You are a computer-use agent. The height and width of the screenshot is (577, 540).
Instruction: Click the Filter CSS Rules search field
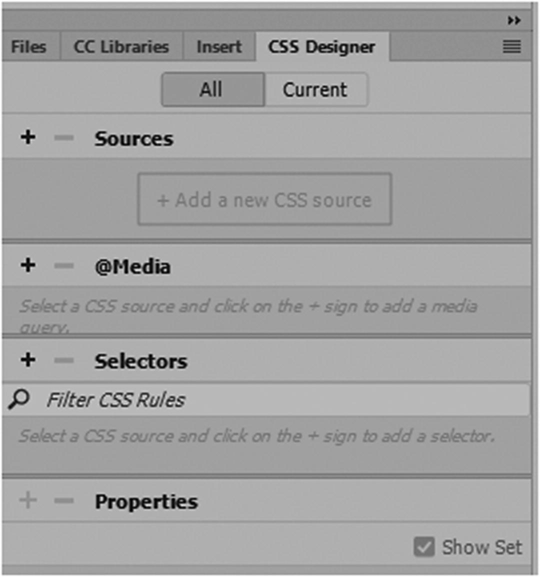[x=280, y=399]
